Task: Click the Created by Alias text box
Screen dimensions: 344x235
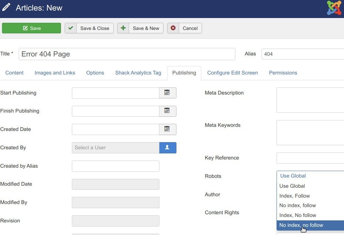Action: click(115, 166)
